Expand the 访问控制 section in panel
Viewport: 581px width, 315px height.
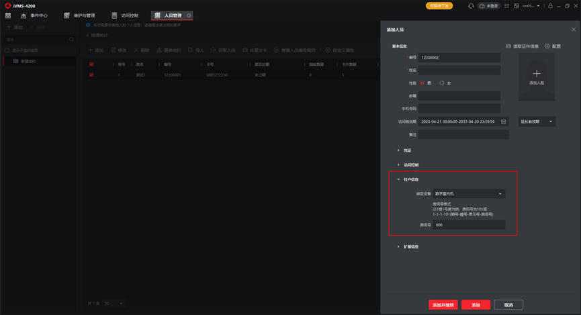(x=398, y=165)
